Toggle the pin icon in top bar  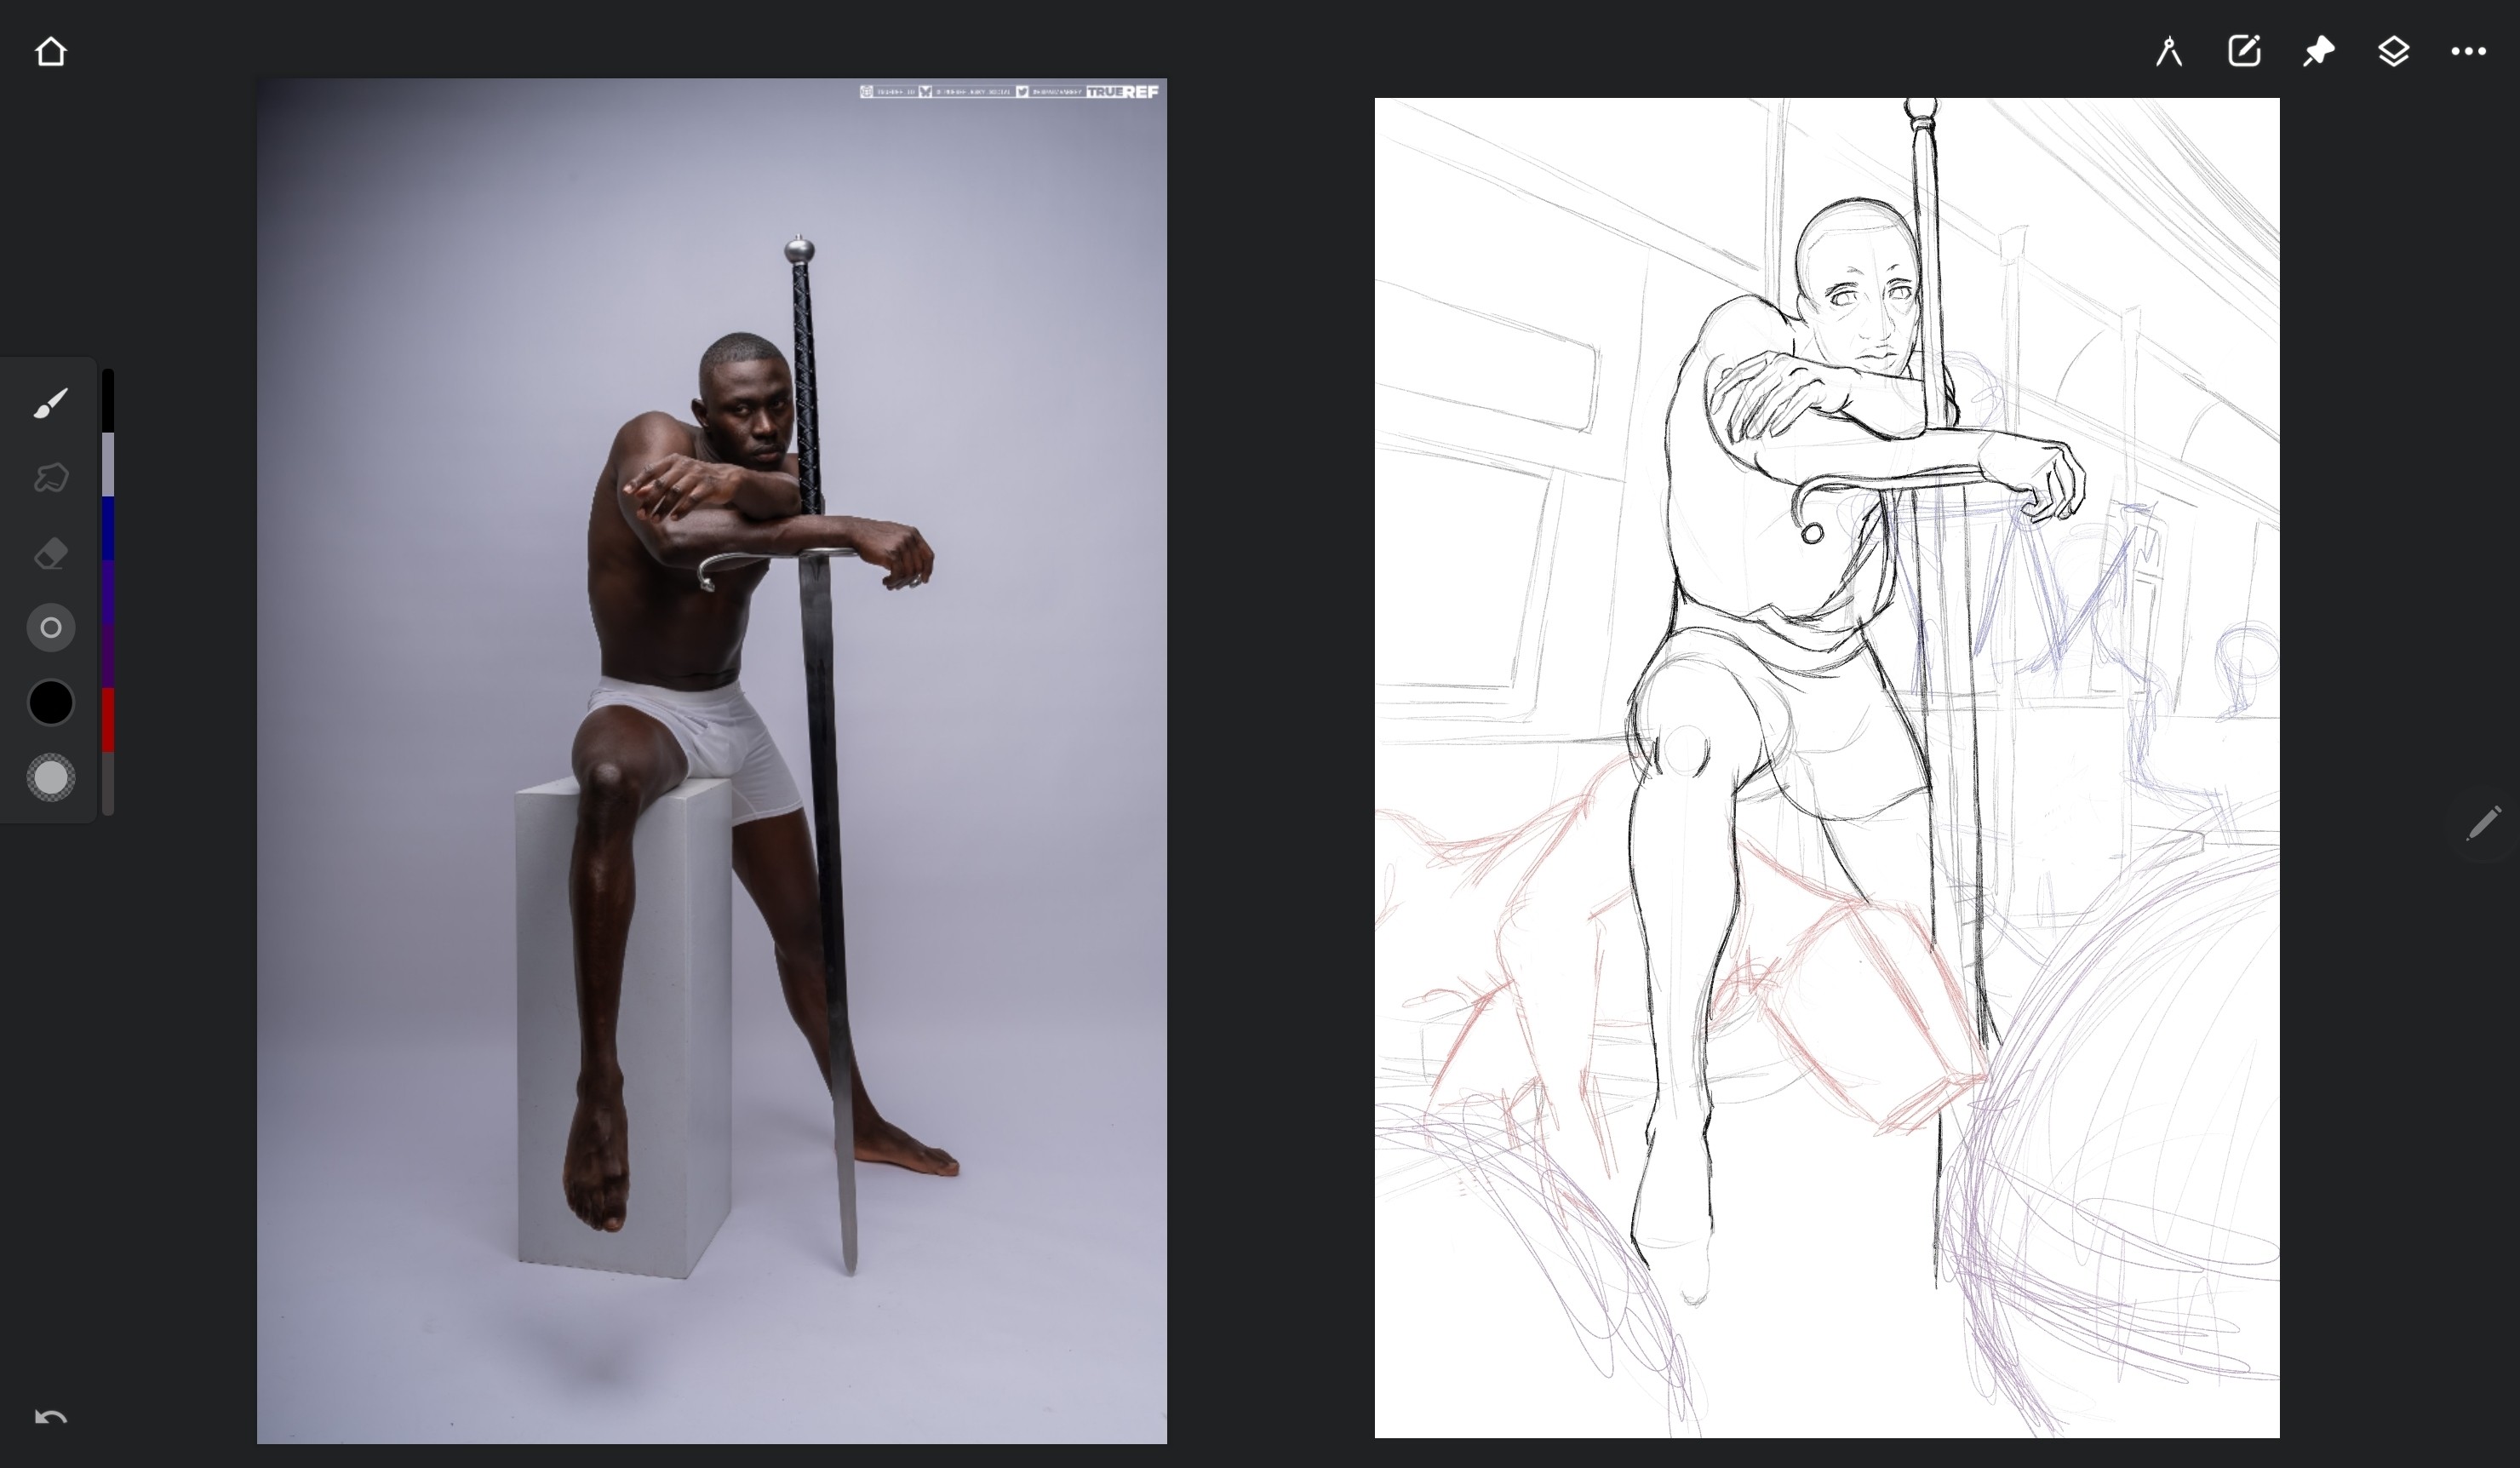click(x=2318, y=51)
